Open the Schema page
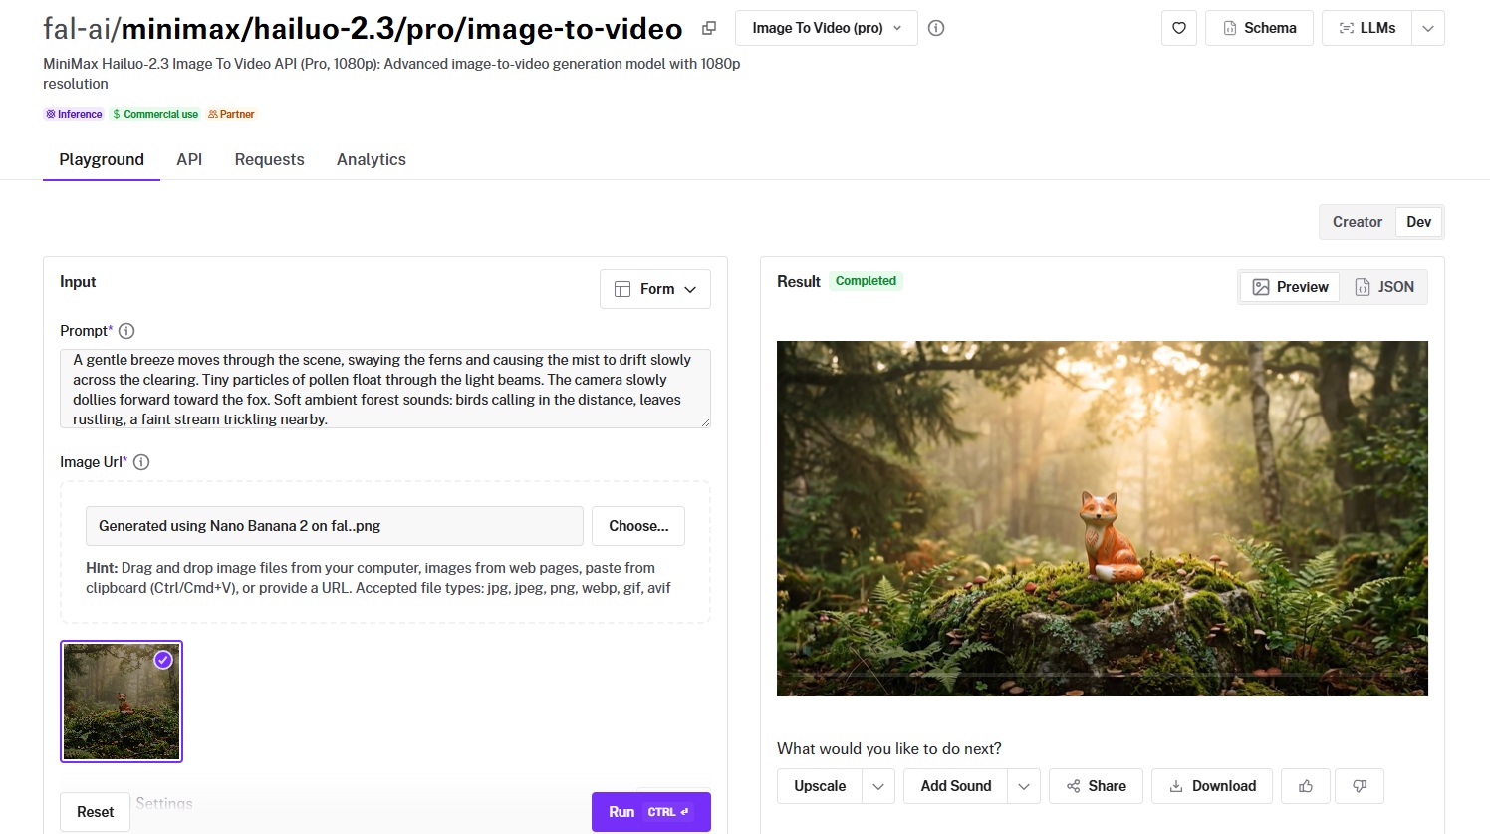 click(1259, 28)
